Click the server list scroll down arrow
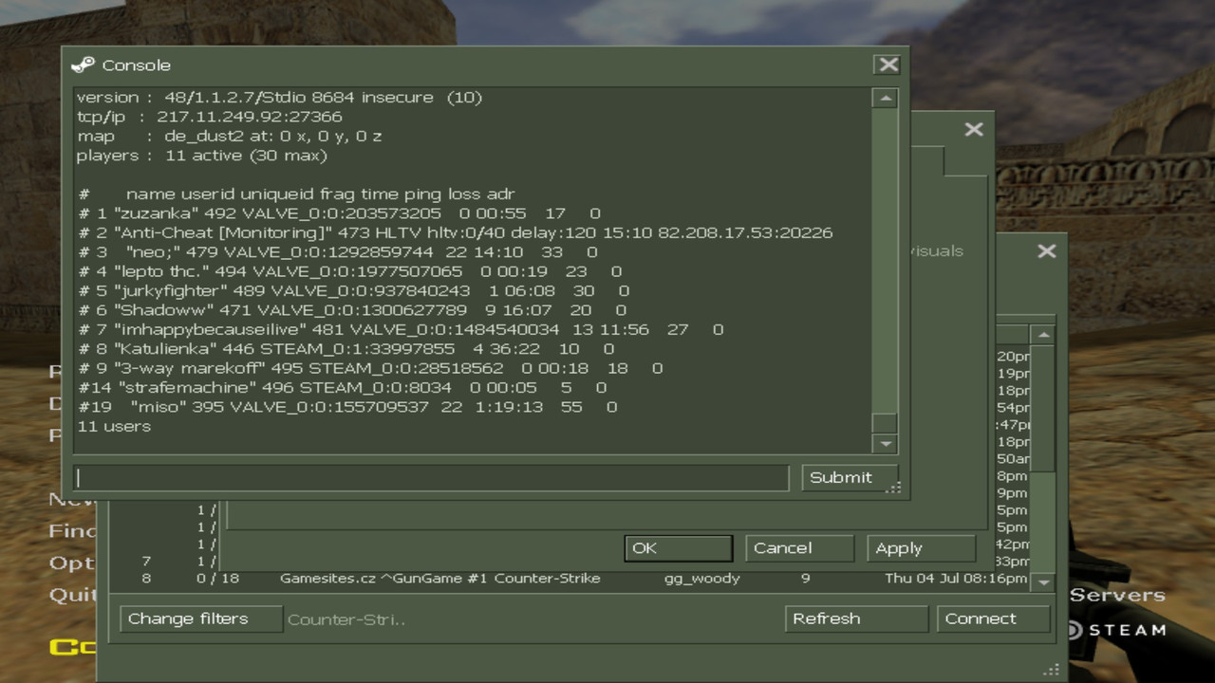Image resolution: width=1215 pixels, height=683 pixels. coord(1043,581)
